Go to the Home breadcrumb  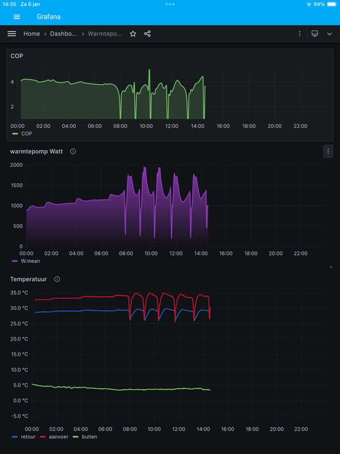pyautogui.click(x=32, y=34)
